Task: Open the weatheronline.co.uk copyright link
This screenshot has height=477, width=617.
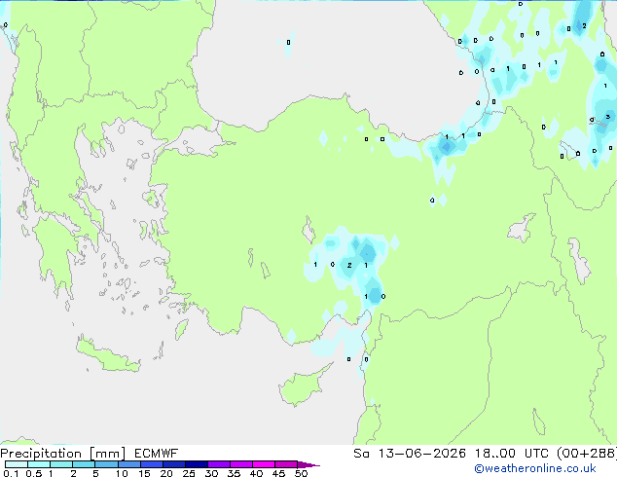Action: [535, 468]
